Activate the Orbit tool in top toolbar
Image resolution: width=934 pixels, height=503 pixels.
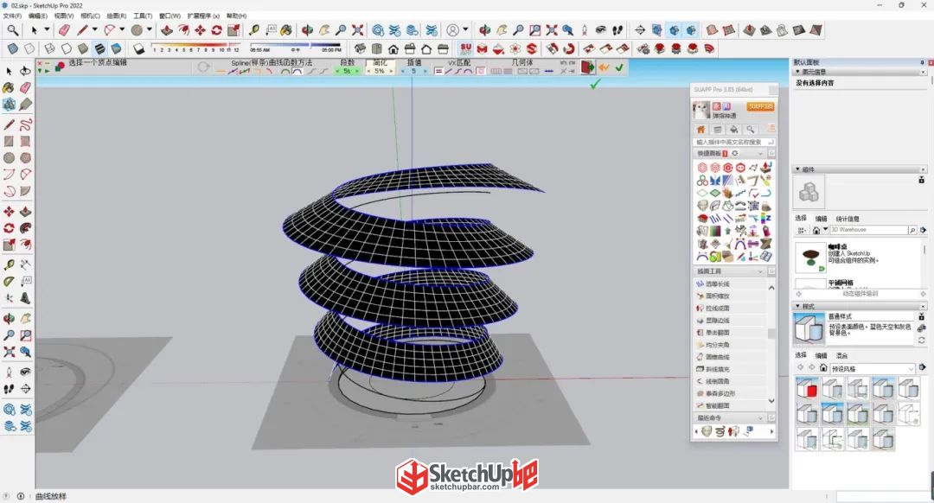coord(307,29)
